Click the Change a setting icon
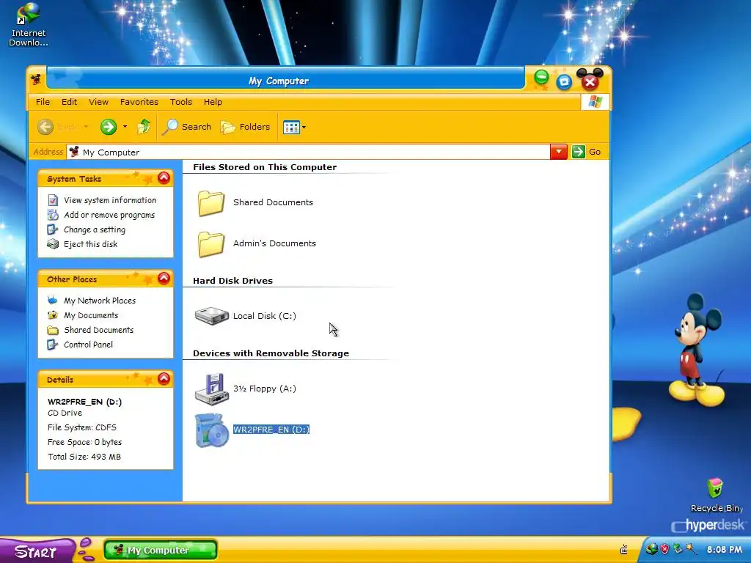The height and width of the screenshot is (563, 751). point(53,229)
